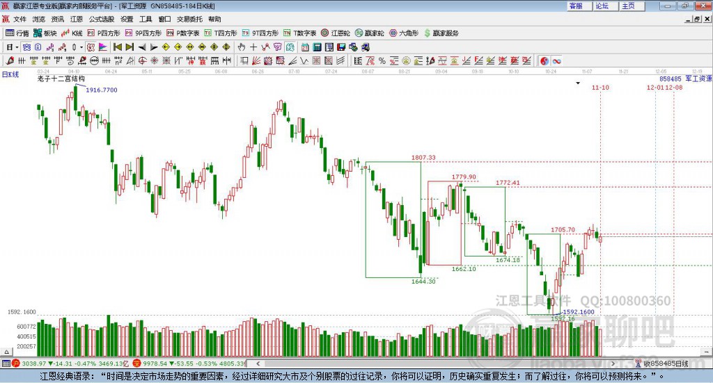Open the small black chart dropdown triangle
This screenshot has height=383, width=713.
pos(578,83)
